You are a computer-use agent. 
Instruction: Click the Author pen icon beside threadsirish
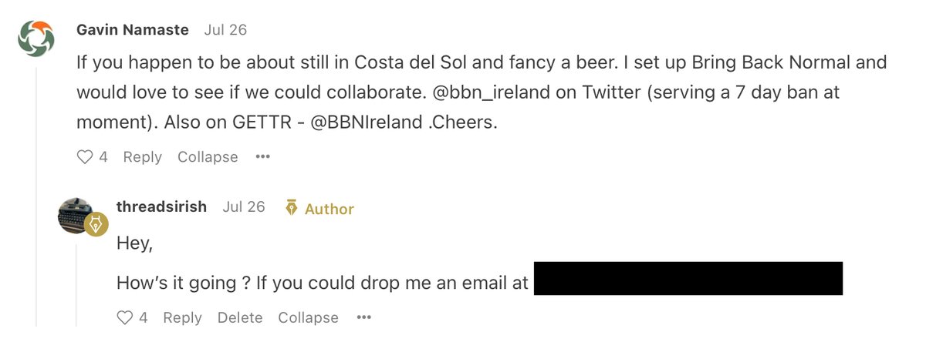point(292,208)
